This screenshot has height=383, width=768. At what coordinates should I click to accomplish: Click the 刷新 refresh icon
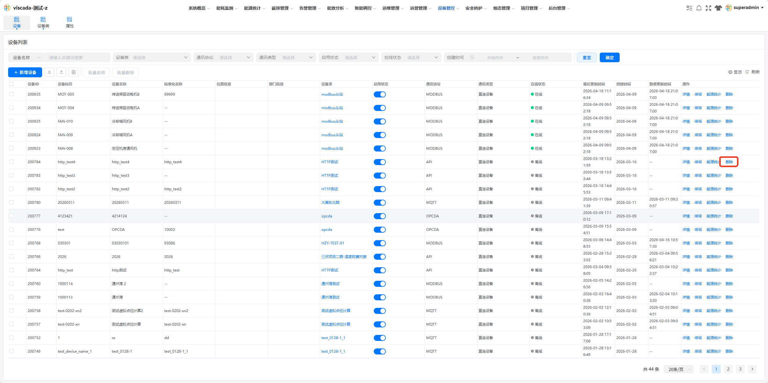click(747, 72)
